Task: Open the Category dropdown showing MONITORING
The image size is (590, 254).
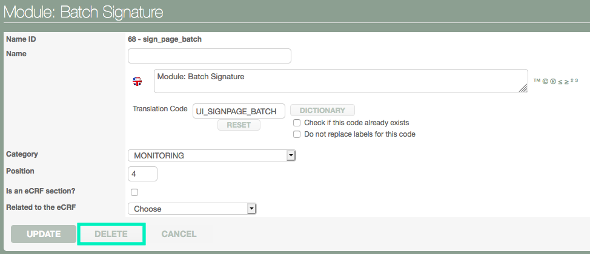Action: coord(211,156)
